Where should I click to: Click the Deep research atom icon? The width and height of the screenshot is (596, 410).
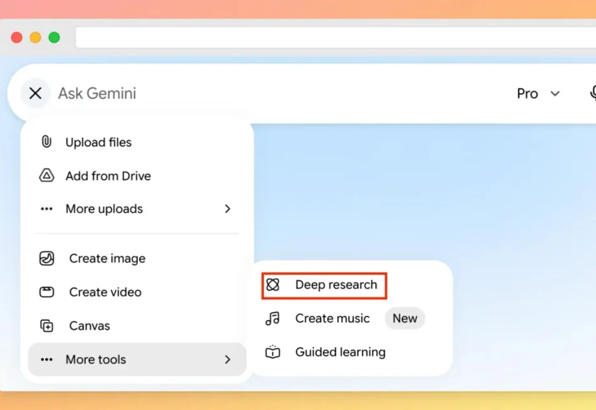[x=273, y=285]
